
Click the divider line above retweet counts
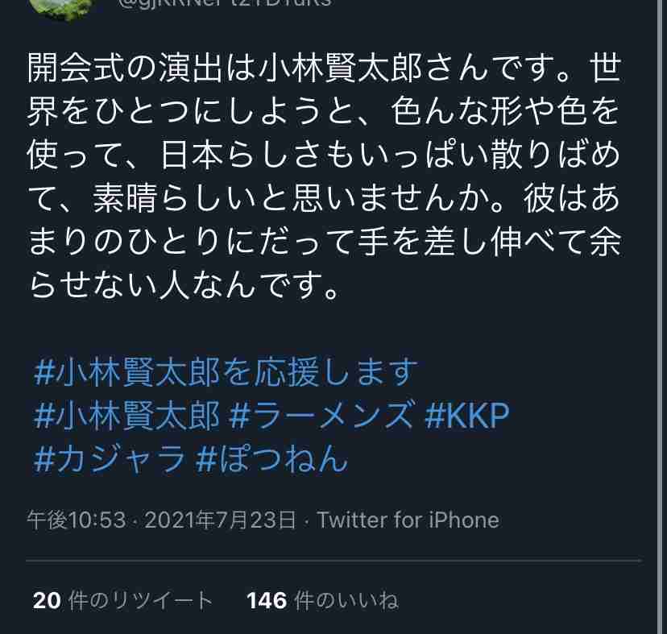[x=334, y=561]
